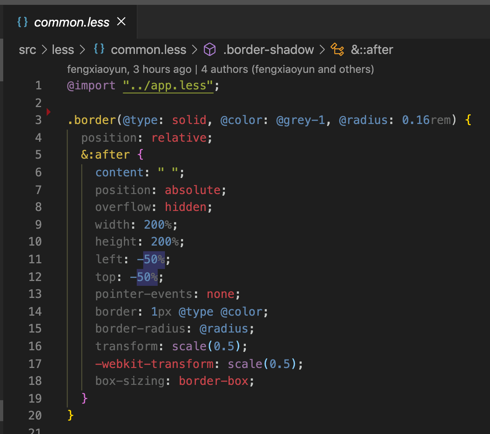Click the &:after selector on line 5
The height and width of the screenshot is (434, 490).
click(105, 155)
